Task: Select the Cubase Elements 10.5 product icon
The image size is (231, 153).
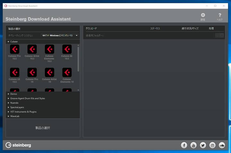Action: click(x=49, y=49)
